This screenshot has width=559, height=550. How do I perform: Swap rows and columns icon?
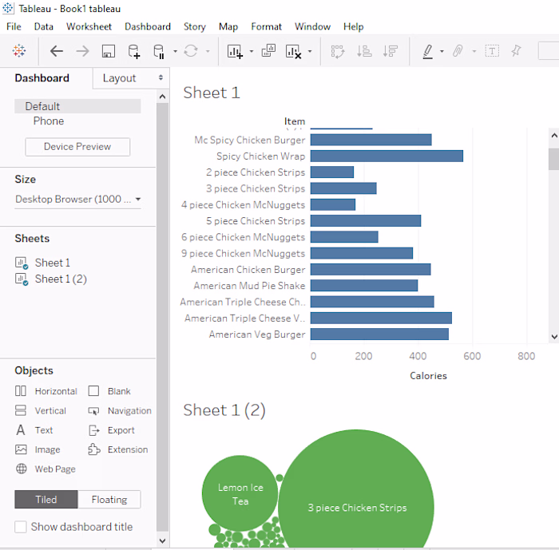click(x=337, y=51)
